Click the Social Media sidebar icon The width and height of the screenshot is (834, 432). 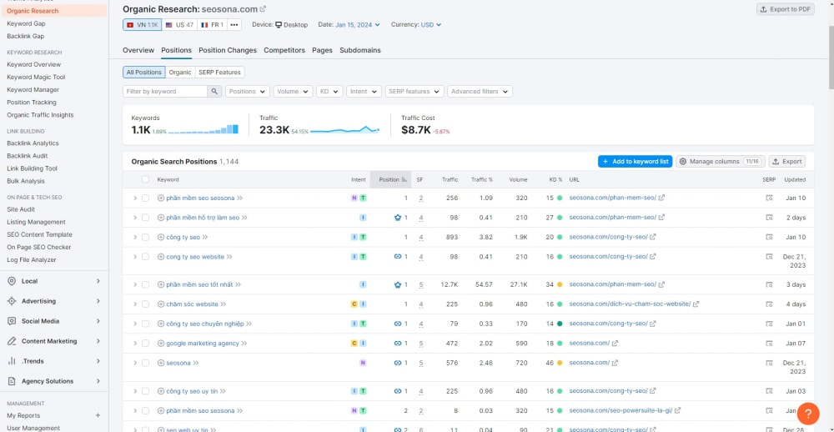click(12, 321)
